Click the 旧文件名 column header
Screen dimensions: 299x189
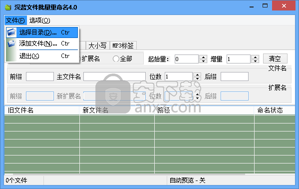(42, 110)
